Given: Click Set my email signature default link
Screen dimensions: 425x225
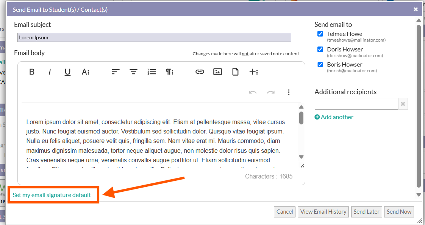Looking at the screenshot, I should point(52,195).
